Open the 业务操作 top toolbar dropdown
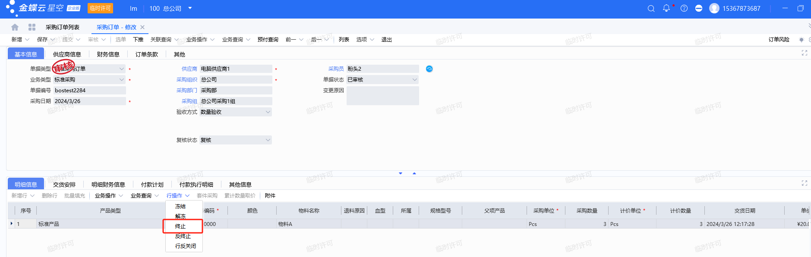The height and width of the screenshot is (257, 811). (200, 40)
